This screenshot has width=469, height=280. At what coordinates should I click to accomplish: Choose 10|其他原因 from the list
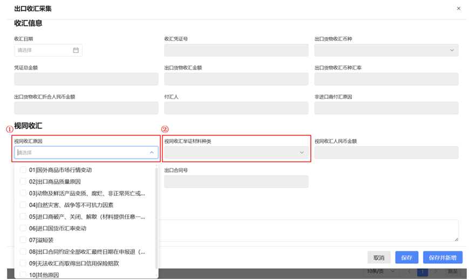tap(23, 275)
